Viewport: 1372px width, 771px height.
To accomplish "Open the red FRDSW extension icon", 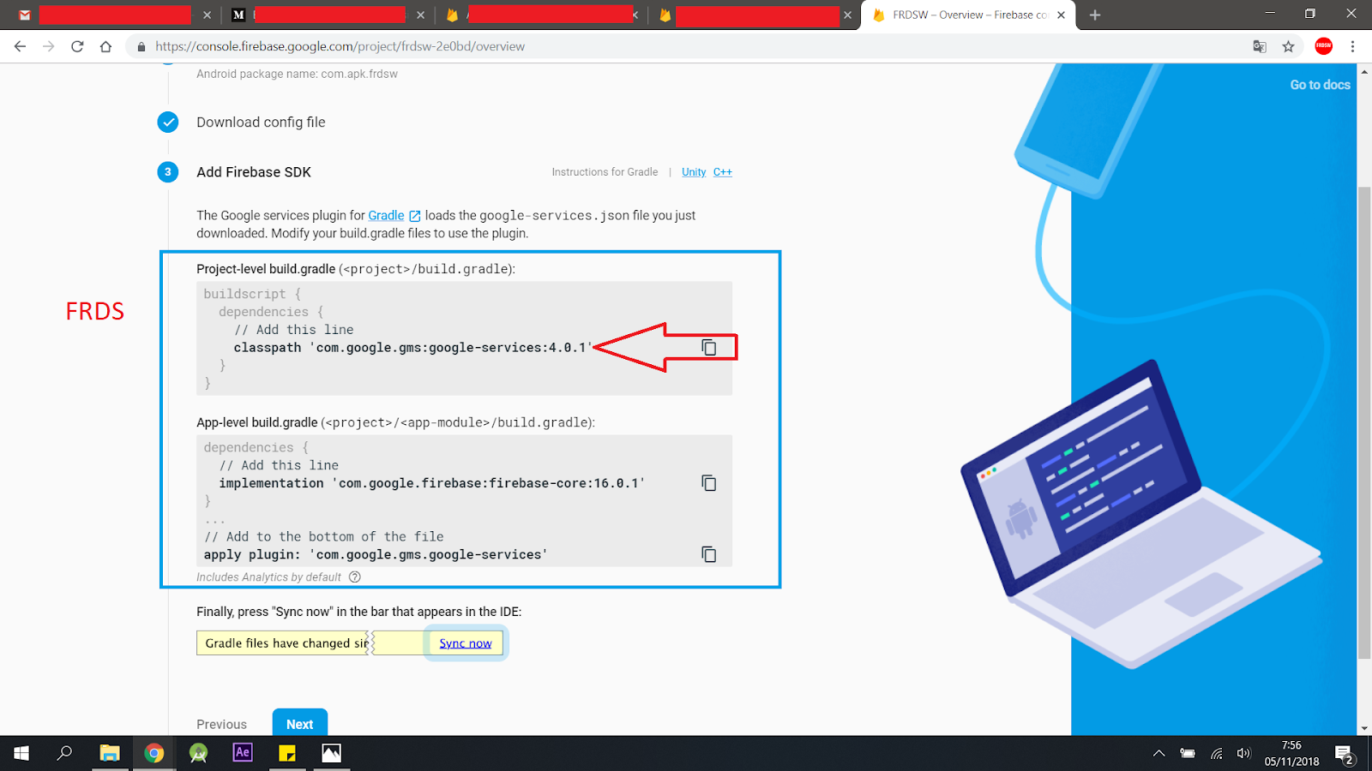I will (1323, 46).
